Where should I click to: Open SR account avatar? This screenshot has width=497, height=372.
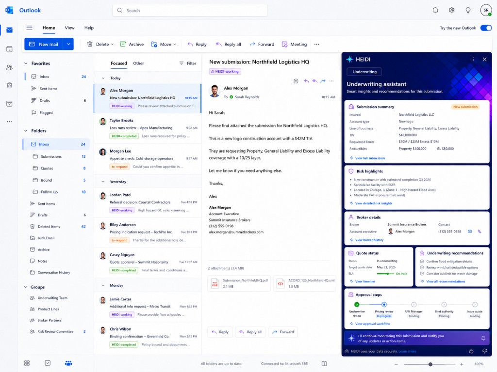pyautogui.click(x=486, y=10)
